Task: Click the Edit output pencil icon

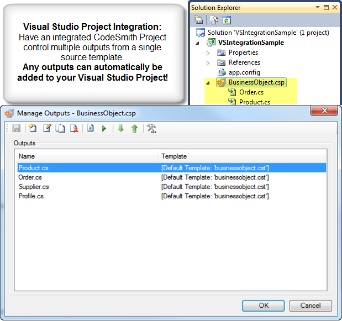Action: pyautogui.click(x=47, y=128)
